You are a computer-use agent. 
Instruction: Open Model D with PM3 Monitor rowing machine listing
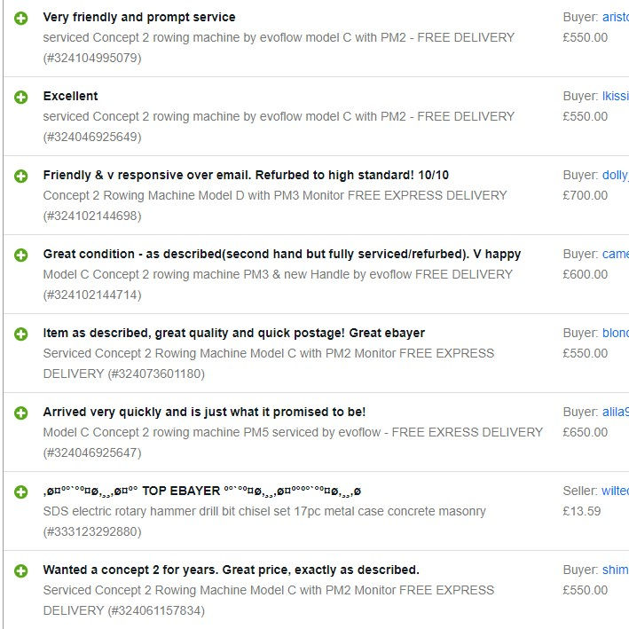pyautogui.click(x=275, y=195)
